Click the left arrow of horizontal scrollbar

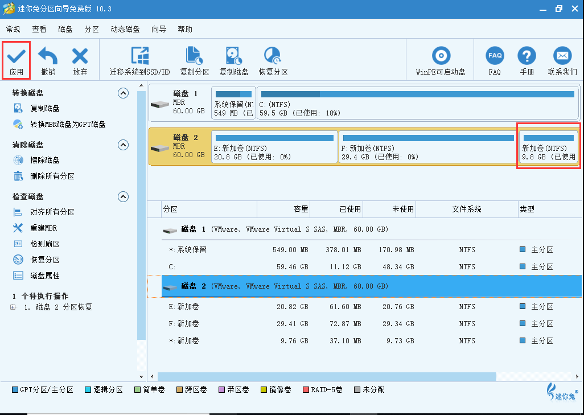point(152,377)
